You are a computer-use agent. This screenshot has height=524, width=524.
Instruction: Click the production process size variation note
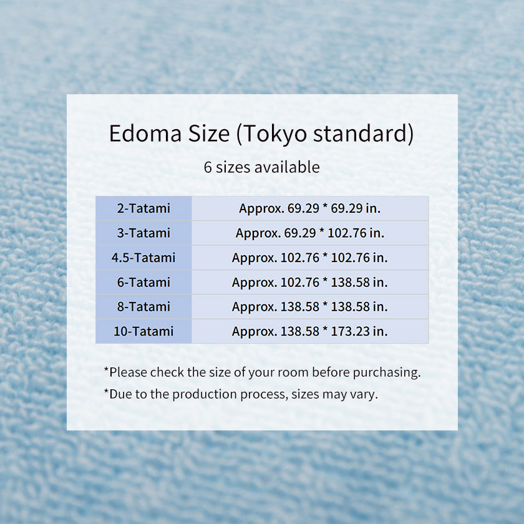pyautogui.click(x=241, y=394)
